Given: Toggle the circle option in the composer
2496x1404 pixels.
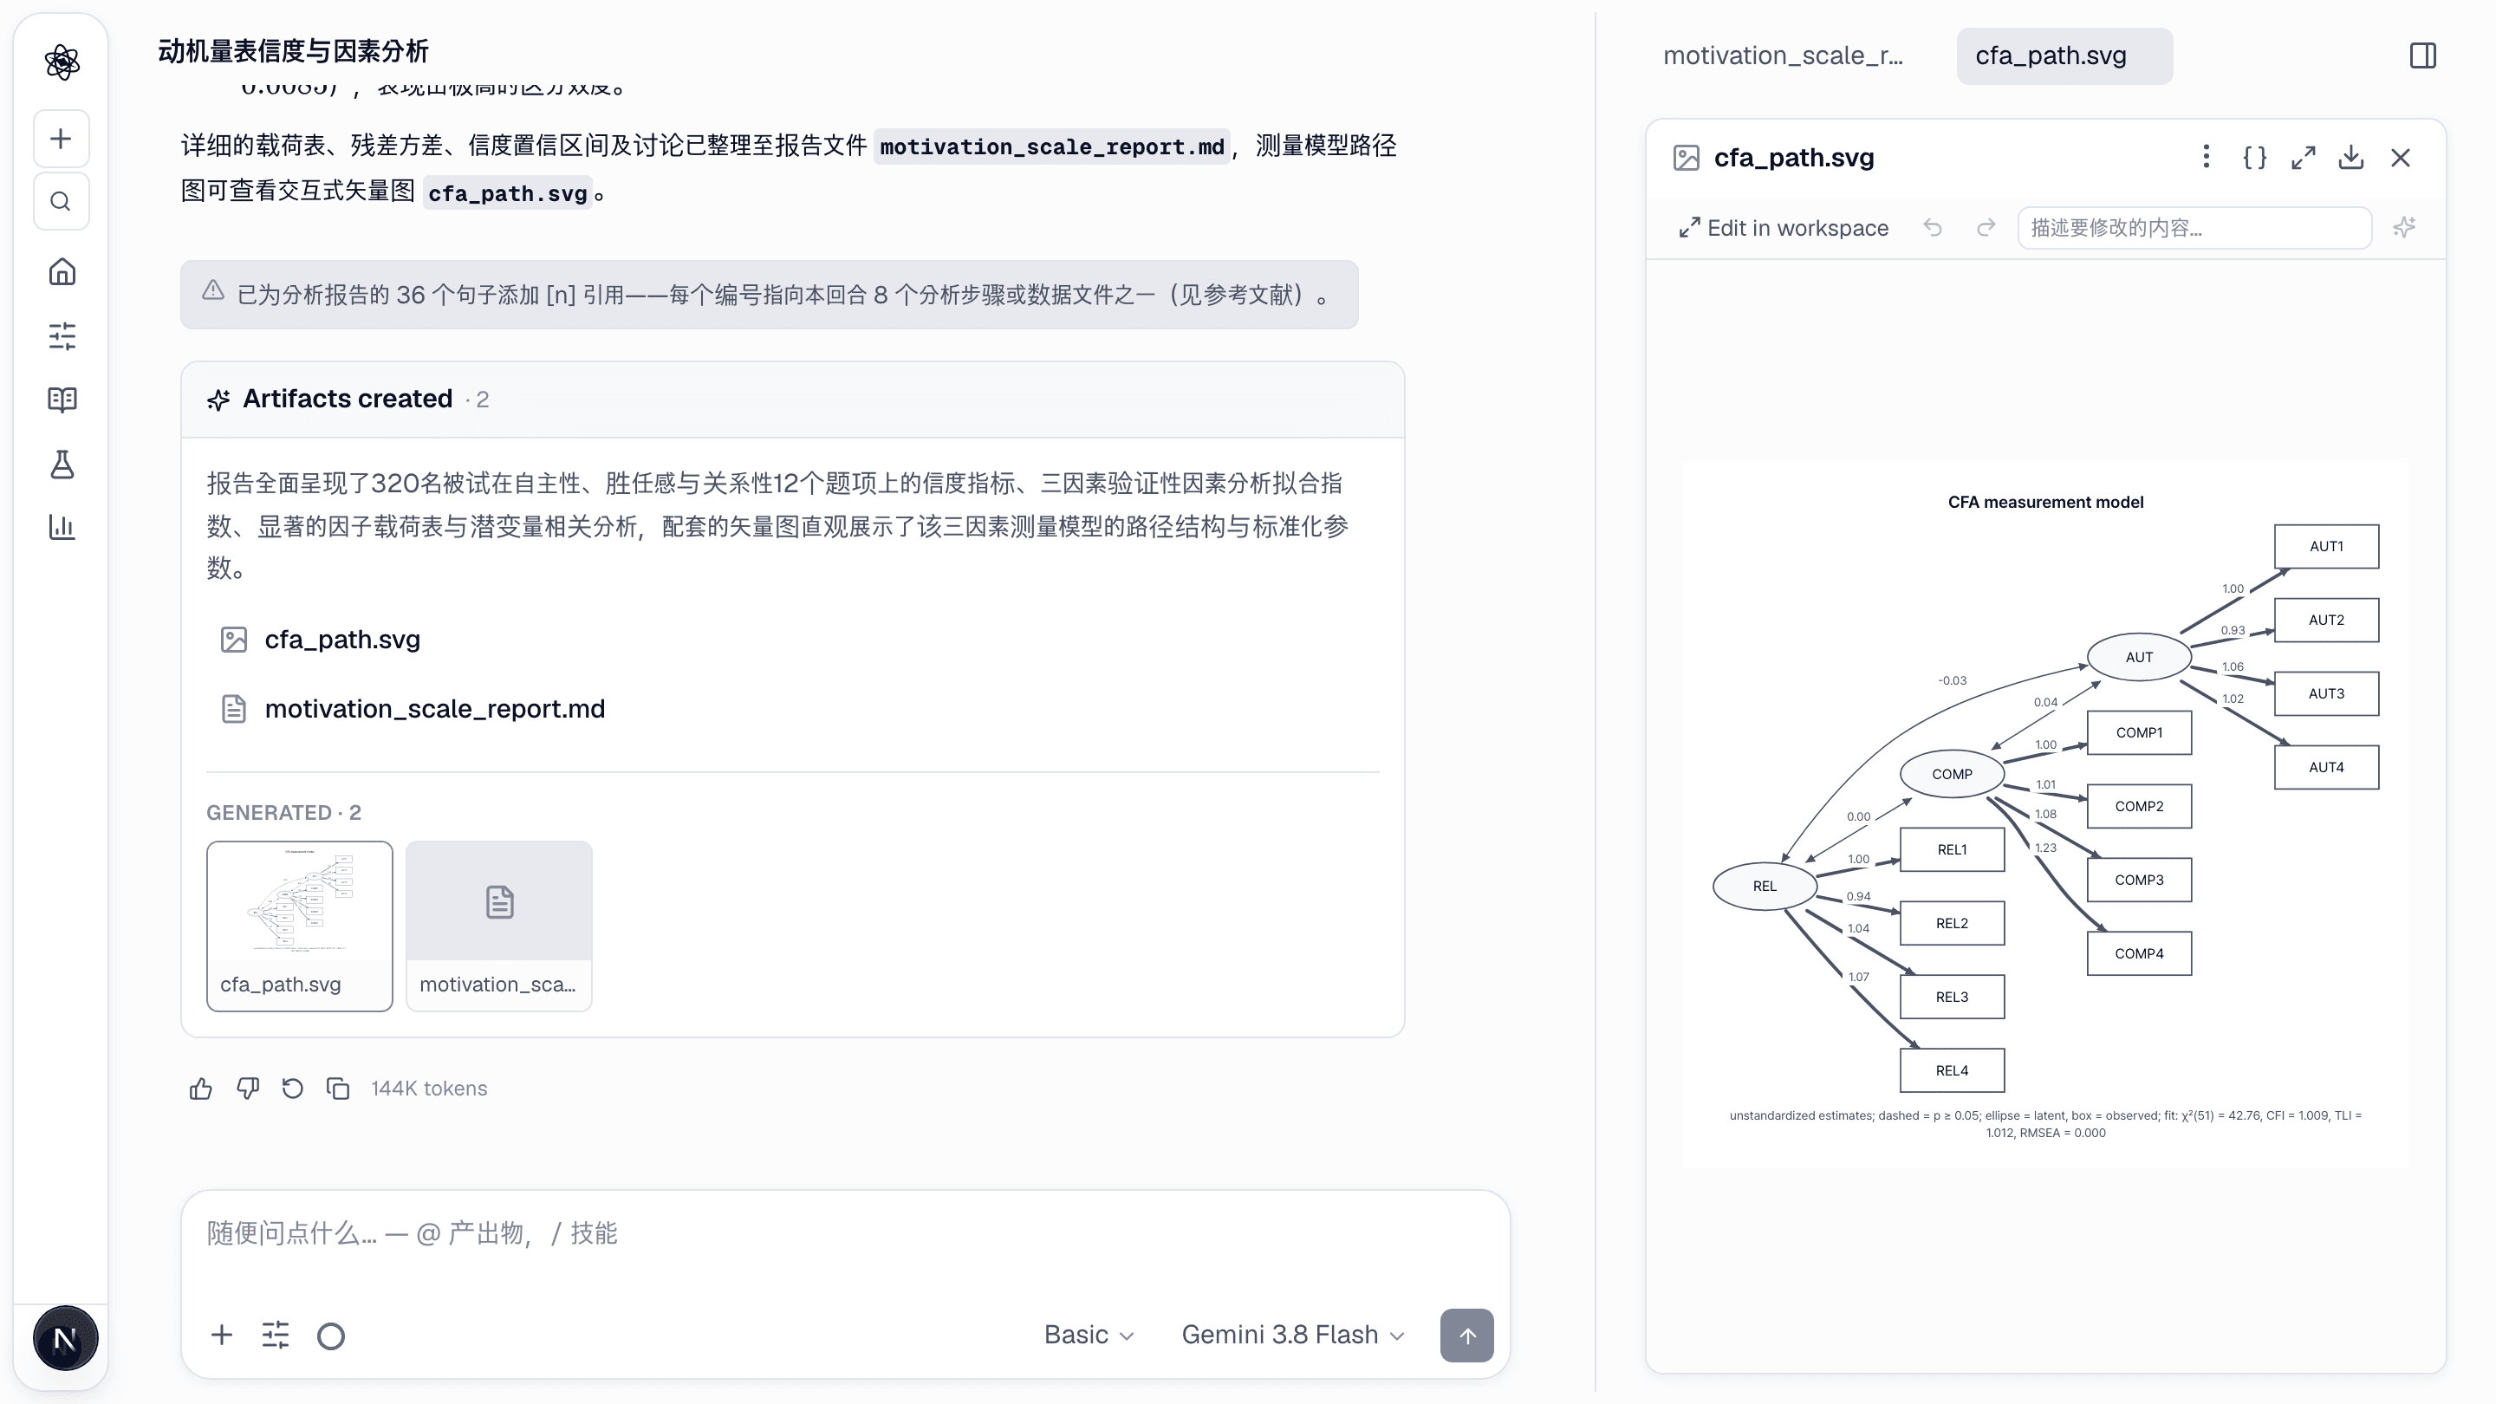Looking at the screenshot, I should [x=330, y=1336].
